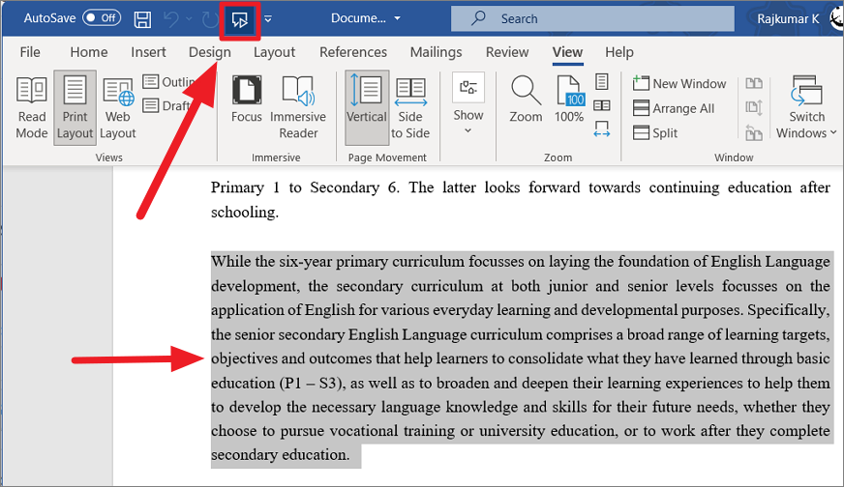
Task: Select Print Layout view
Action: 75,107
